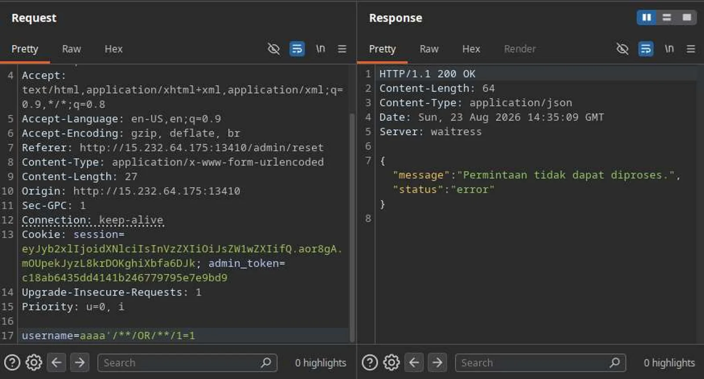Image resolution: width=704 pixels, height=379 pixels.
Task: Switch Request view to Raw tab
Action: coord(71,49)
